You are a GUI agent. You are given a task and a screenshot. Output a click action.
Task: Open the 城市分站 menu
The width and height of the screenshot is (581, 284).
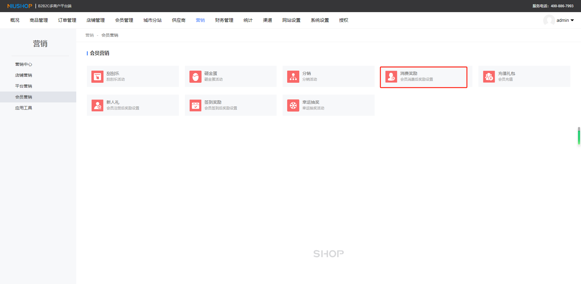pos(153,20)
